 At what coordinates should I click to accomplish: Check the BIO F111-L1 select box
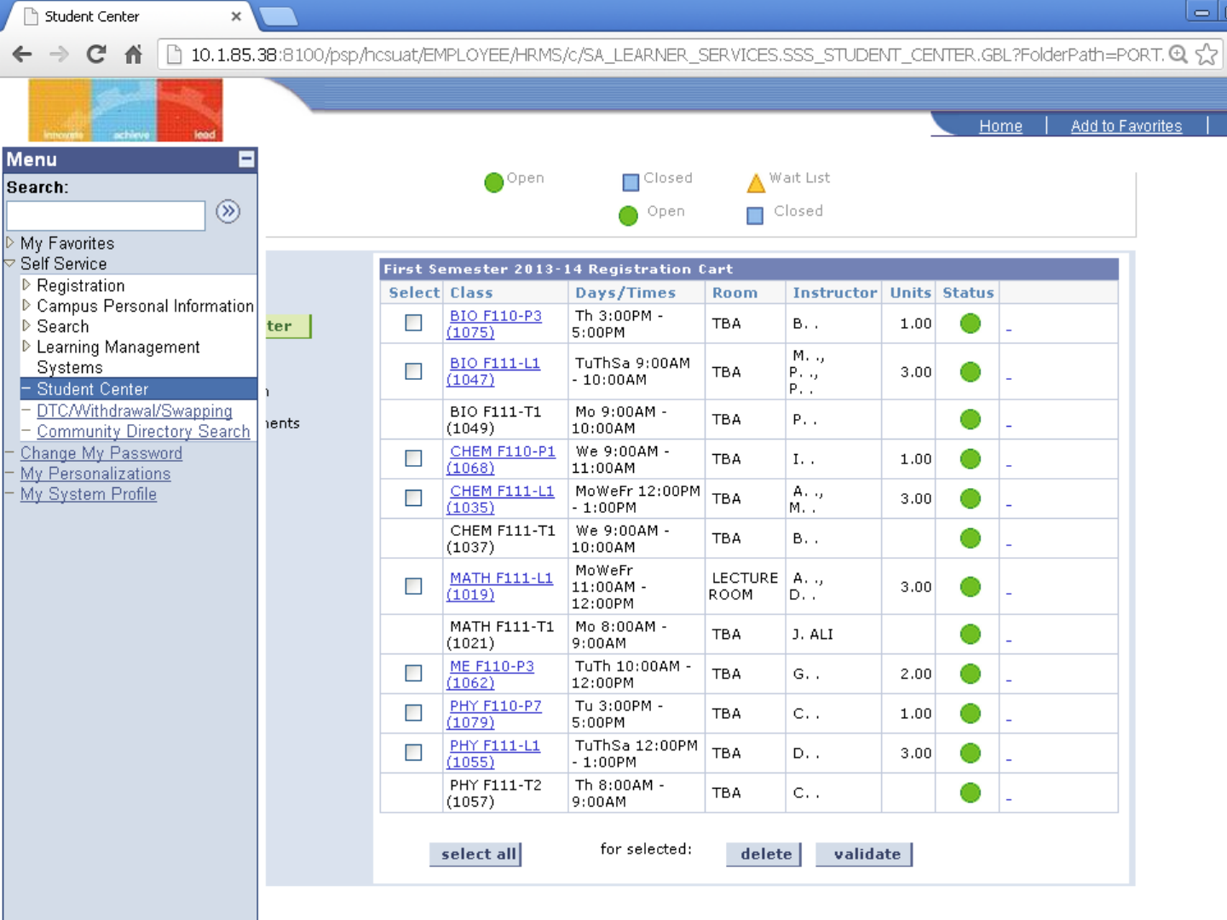413,371
